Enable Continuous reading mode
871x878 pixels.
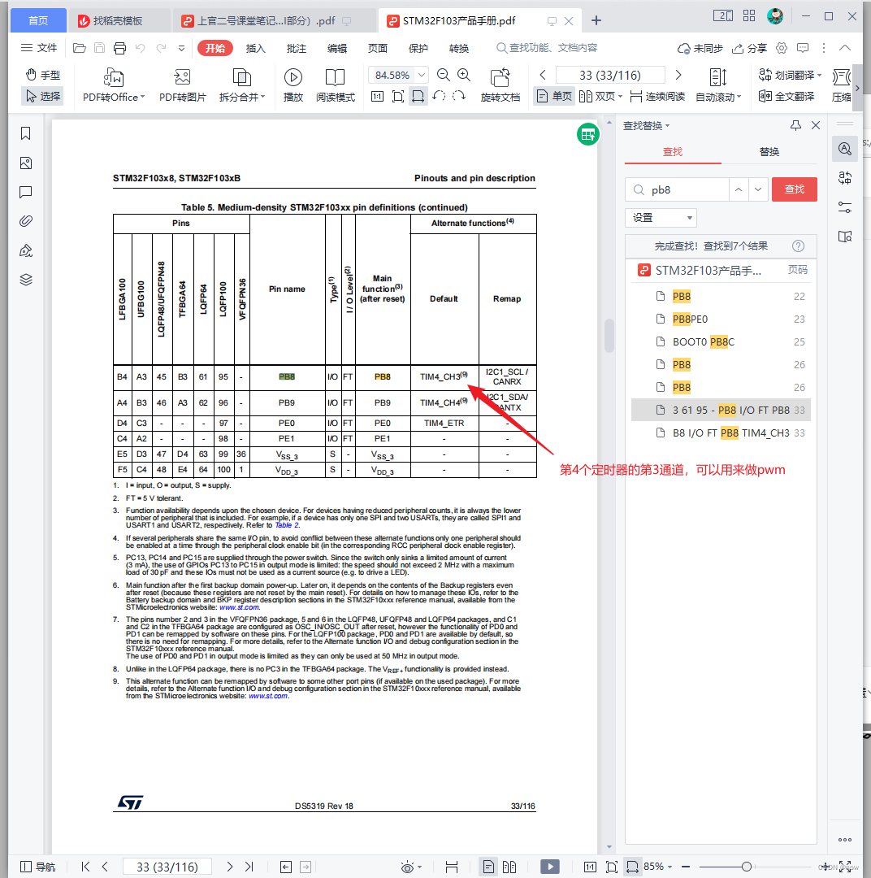[657, 96]
